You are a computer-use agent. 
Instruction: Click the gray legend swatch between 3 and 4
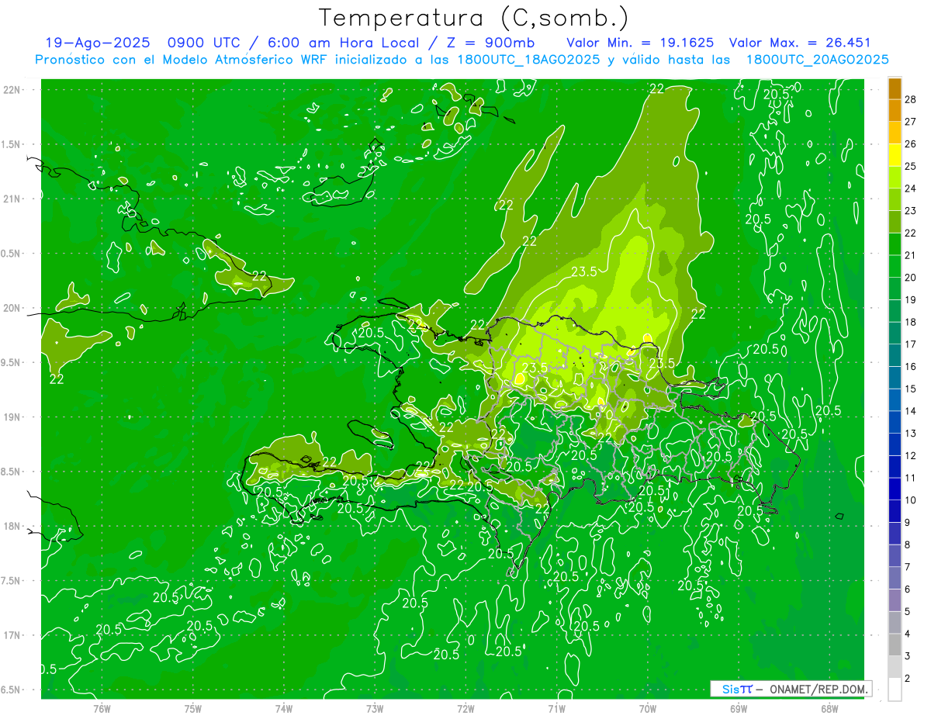point(895,645)
